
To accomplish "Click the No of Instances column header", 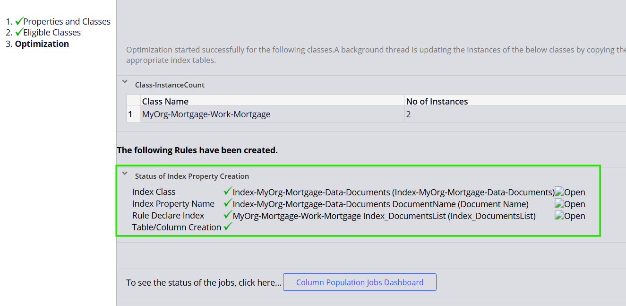I will pos(437,101).
